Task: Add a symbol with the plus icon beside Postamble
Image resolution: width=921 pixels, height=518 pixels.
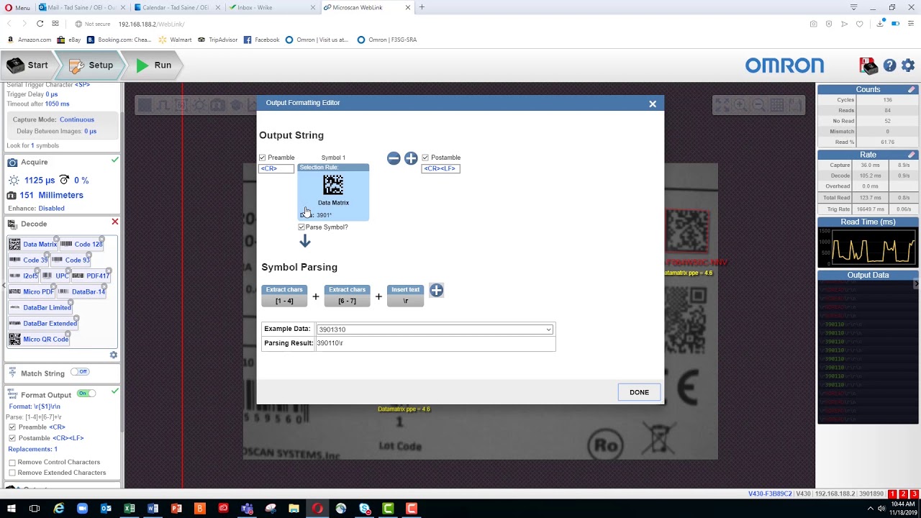Action: 411,158
